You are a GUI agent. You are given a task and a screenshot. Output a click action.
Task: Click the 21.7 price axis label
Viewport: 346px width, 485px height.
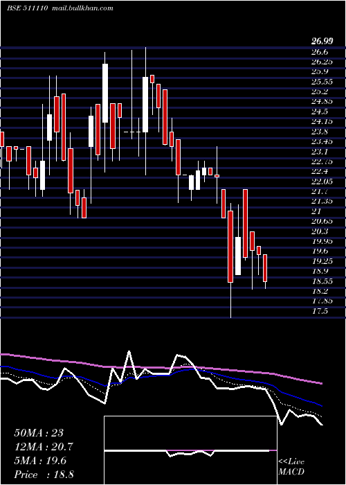click(x=320, y=191)
